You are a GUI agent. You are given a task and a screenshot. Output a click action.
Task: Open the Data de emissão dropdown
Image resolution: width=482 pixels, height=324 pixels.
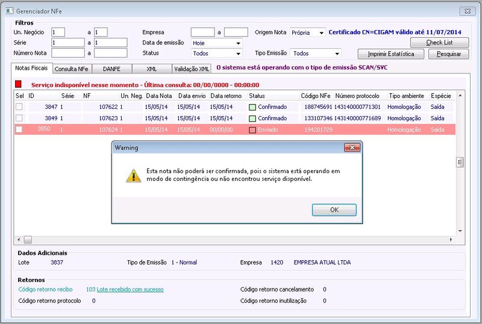pos(238,43)
